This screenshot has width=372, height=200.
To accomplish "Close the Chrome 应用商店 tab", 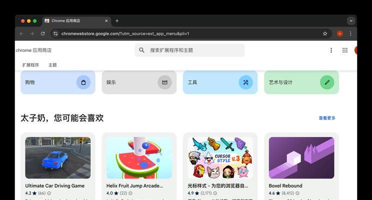I will pyautogui.click(x=106, y=21).
